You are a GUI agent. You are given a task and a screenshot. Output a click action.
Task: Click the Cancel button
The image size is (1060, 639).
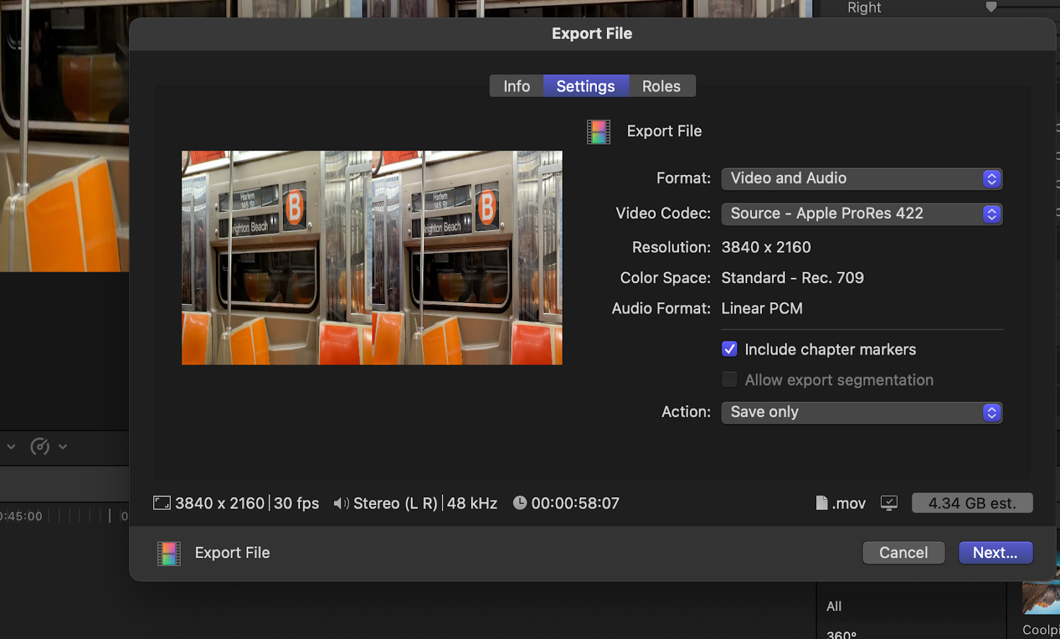click(x=904, y=553)
